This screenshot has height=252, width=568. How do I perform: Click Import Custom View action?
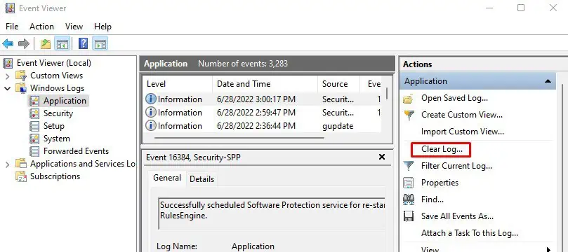click(463, 132)
